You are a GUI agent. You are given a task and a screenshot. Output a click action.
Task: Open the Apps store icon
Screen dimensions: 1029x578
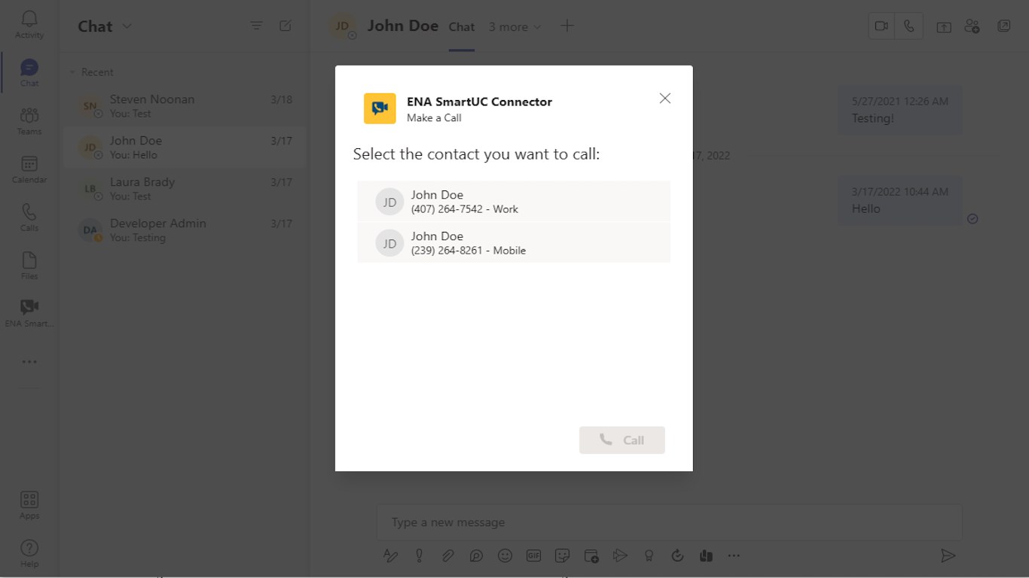coord(29,505)
